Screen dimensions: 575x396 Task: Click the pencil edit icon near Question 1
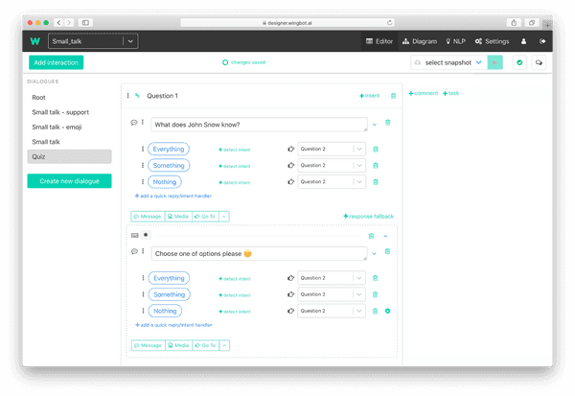point(137,96)
